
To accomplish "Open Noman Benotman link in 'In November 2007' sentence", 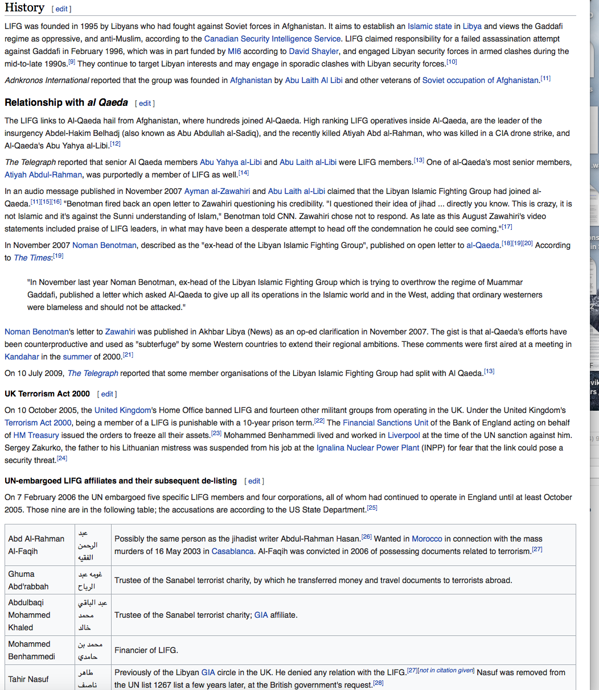I will [104, 245].
